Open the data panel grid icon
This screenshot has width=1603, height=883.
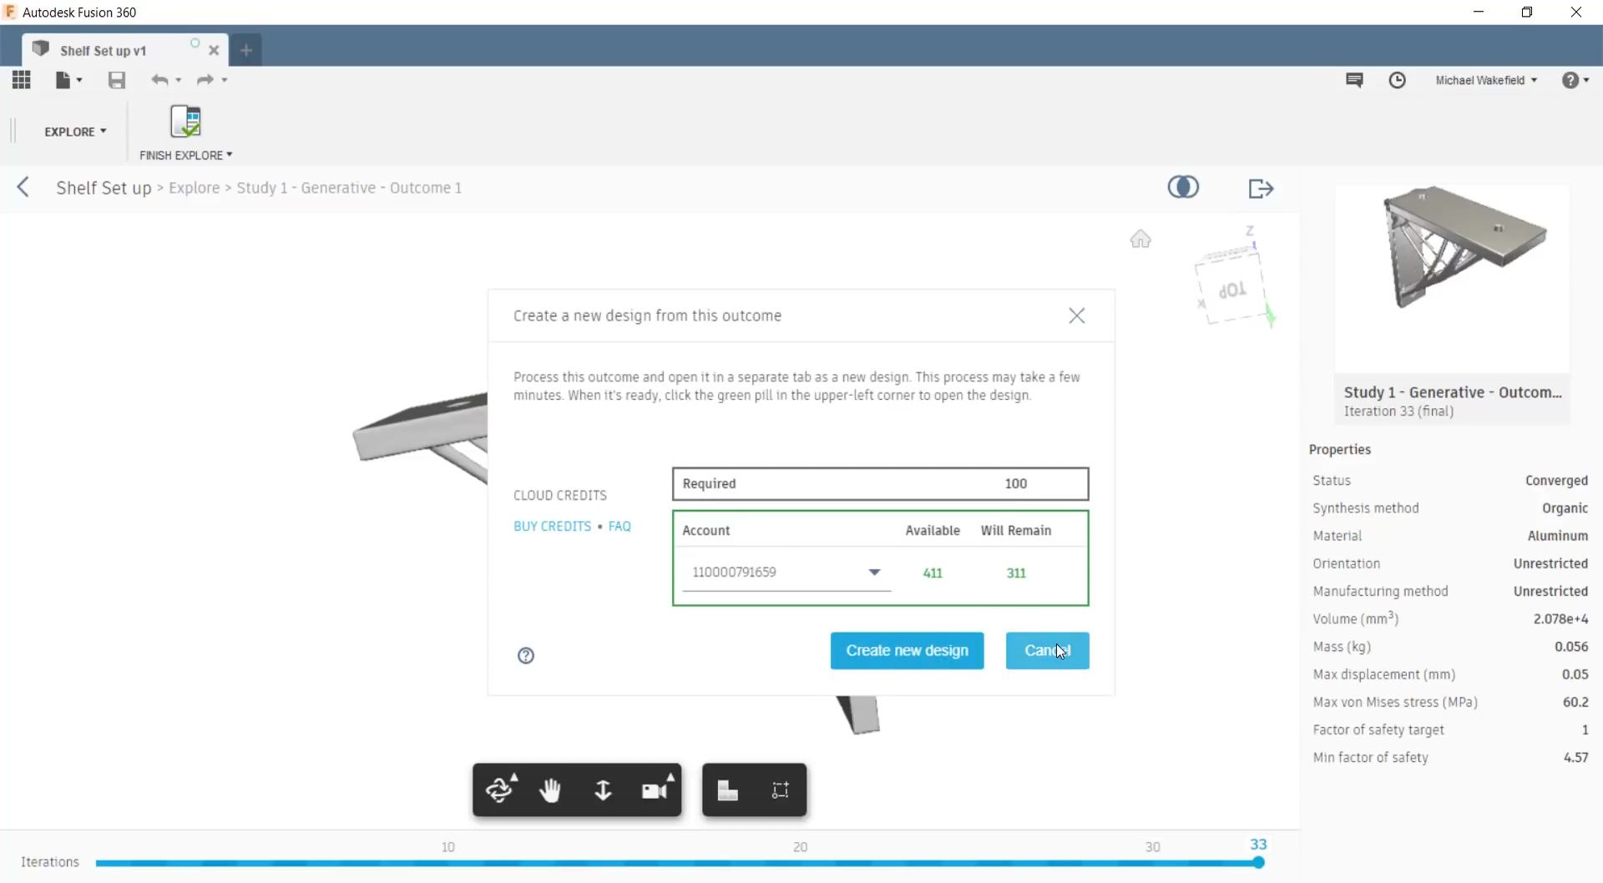[x=22, y=80]
